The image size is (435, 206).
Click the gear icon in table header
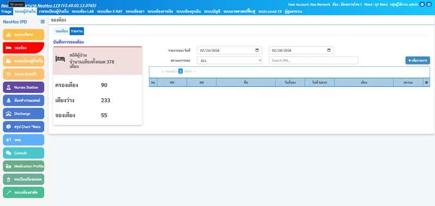[x=426, y=82]
